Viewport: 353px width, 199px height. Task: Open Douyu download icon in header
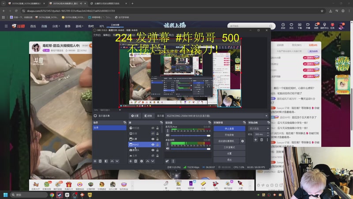tap(300, 26)
